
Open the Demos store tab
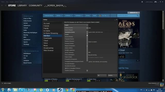[x=88, y=16]
